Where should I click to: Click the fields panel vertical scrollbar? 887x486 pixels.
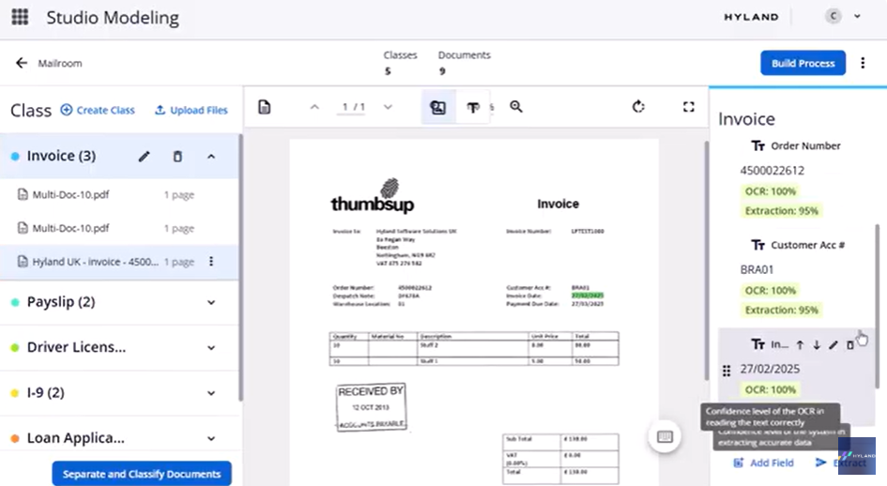click(878, 306)
